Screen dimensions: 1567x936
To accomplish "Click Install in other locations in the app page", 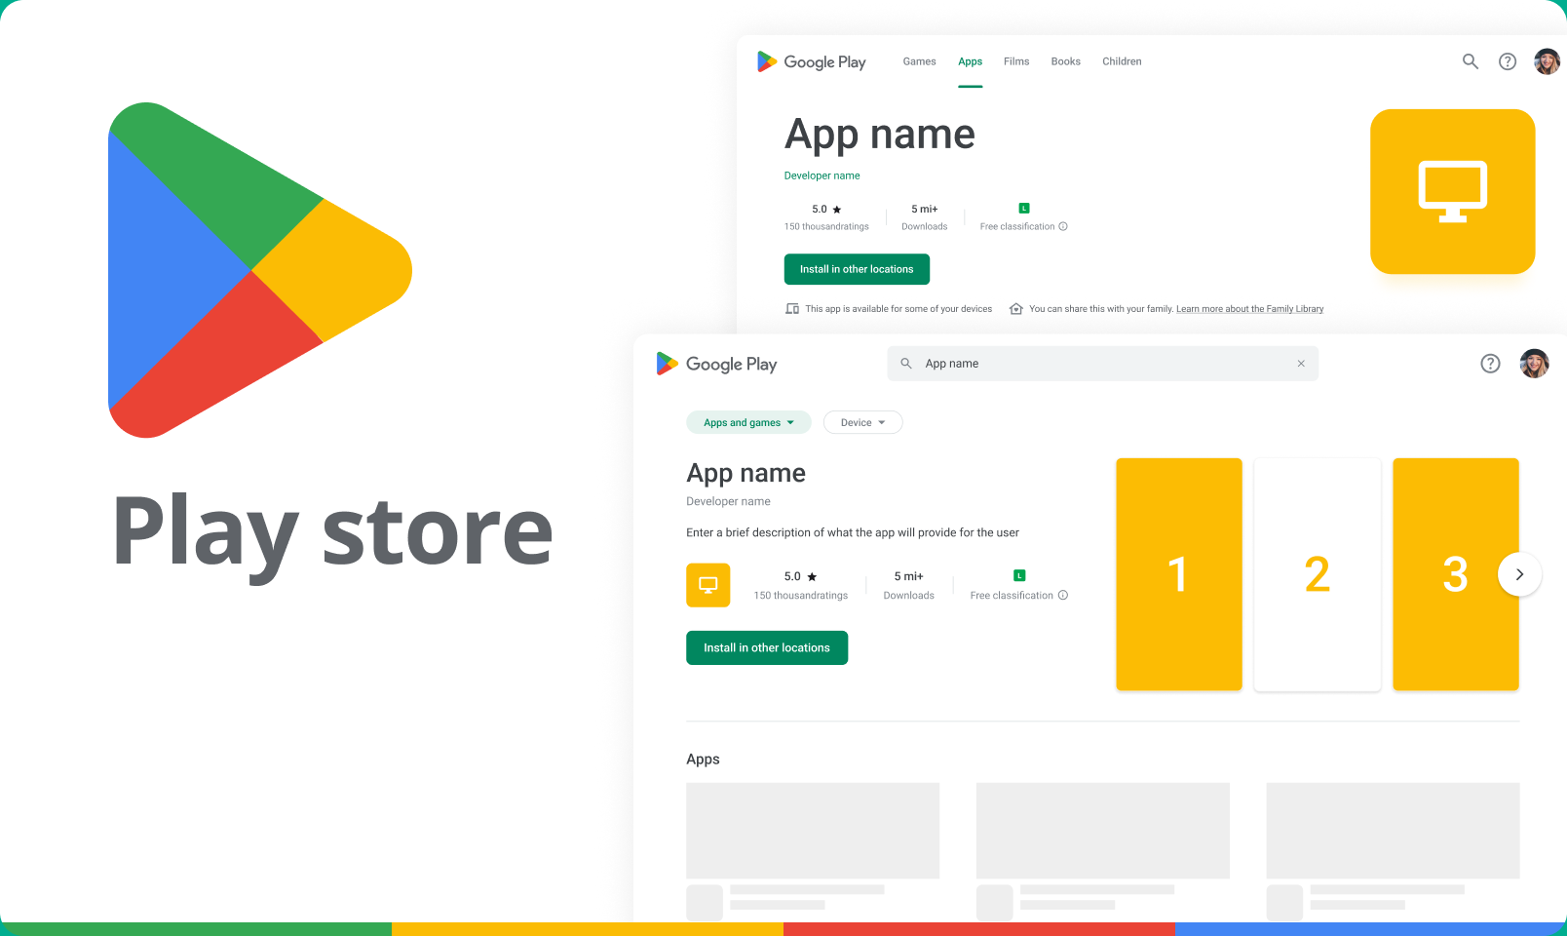I will click(857, 269).
